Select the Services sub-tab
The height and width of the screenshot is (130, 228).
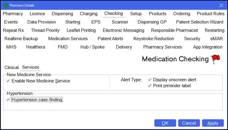[30, 68]
